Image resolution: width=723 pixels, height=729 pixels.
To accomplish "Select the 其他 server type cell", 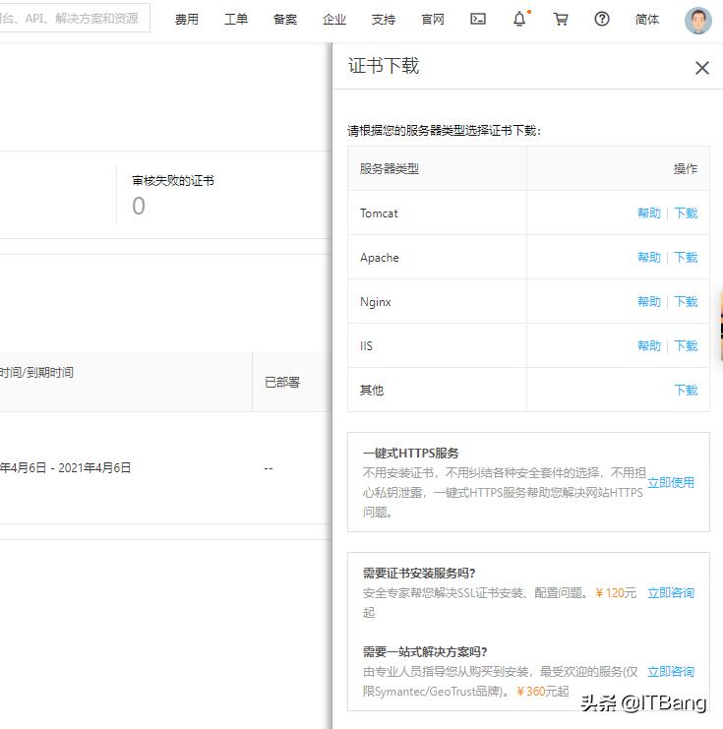I will click(x=437, y=390).
